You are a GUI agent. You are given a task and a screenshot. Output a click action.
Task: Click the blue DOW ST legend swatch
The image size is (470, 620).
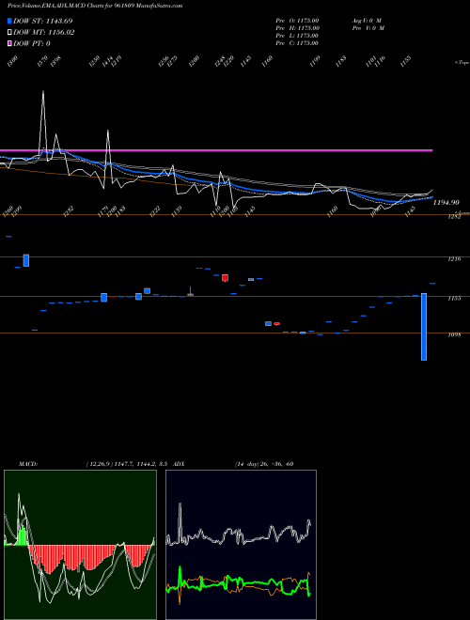[10, 21]
